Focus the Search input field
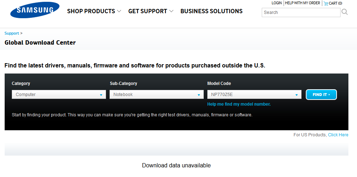The image size is (357, 177). pyautogui.click(x=301, y=12)
